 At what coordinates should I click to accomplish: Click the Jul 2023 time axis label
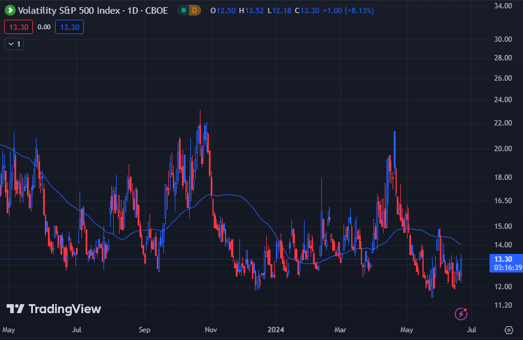click(x=77, y=330)
